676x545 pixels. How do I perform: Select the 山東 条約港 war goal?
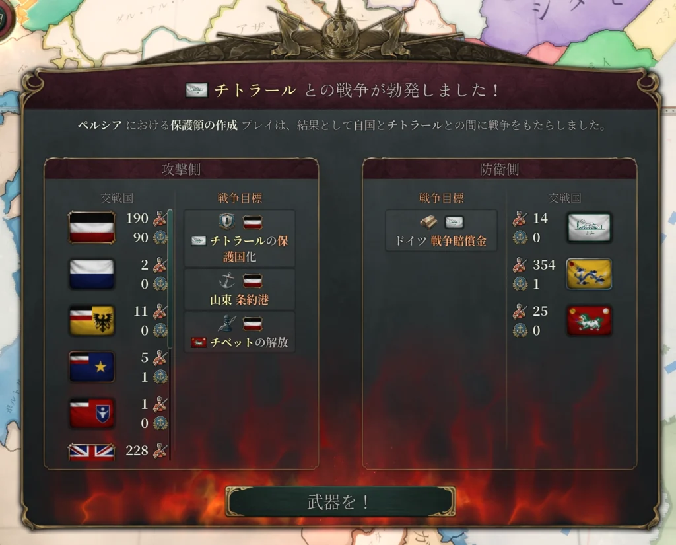[240, 289]
